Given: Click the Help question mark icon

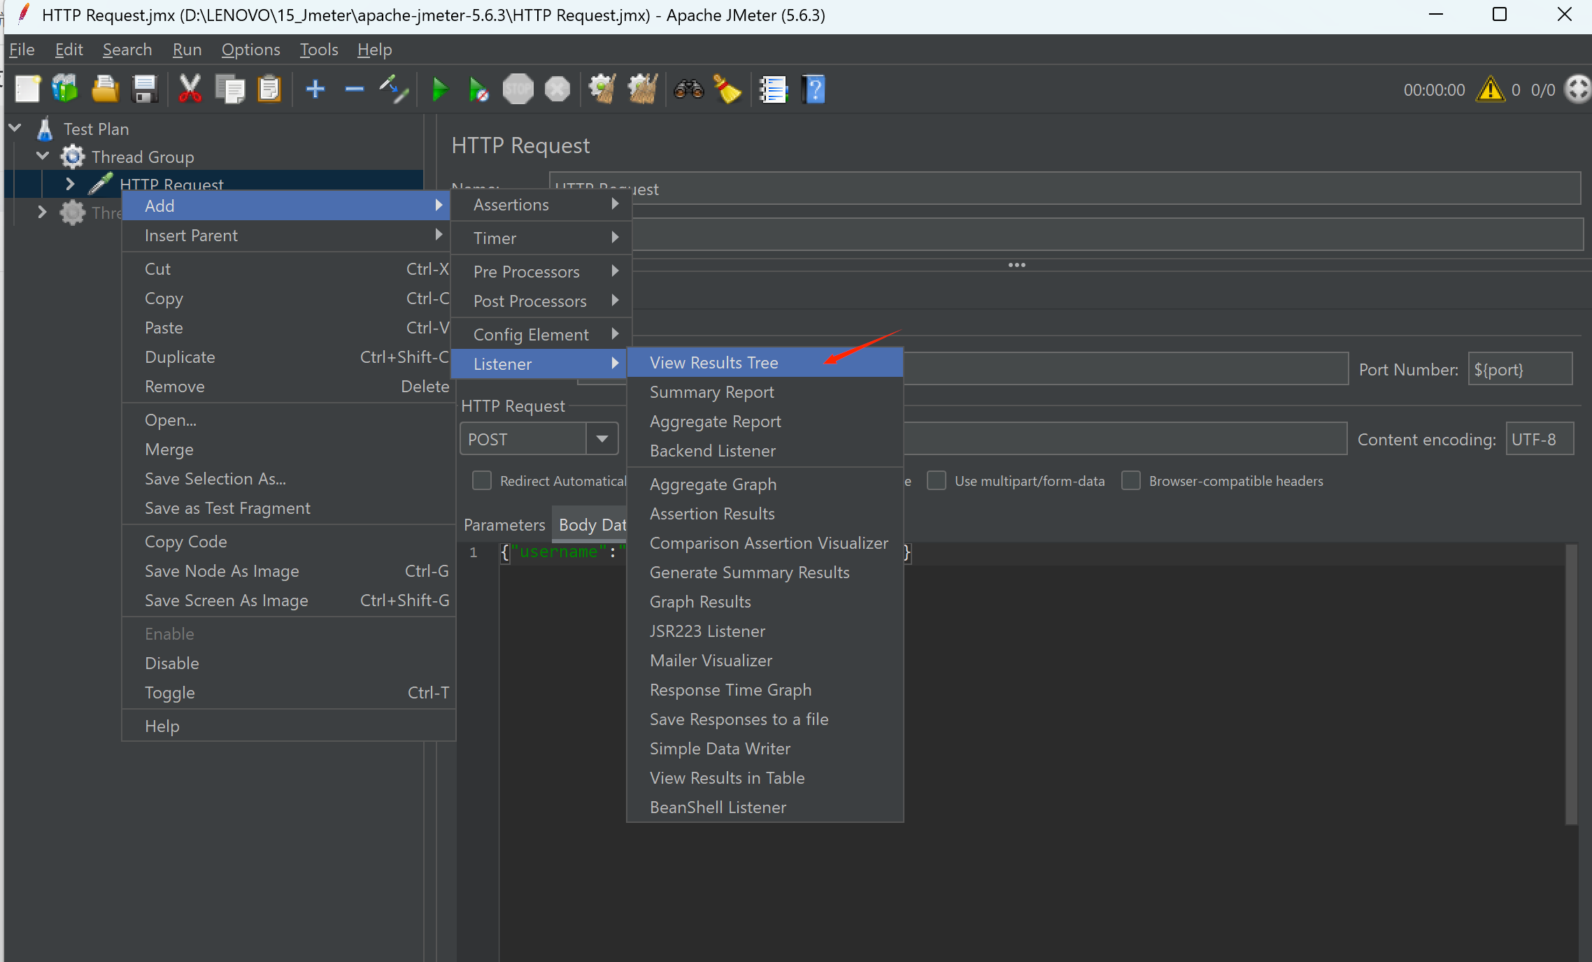Looking at the screenshot, I should [813, 89].
